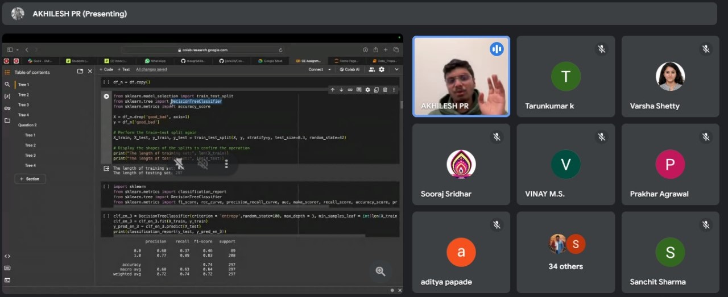Open the Code snippets icon
Image resolution: width=728 pixels, height=297 pixels.
[7, 256]
